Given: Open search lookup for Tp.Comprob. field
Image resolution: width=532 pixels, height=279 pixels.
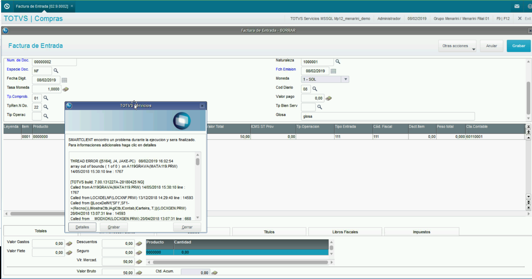Looking at the screenshot, I should (x=46, y=98).
